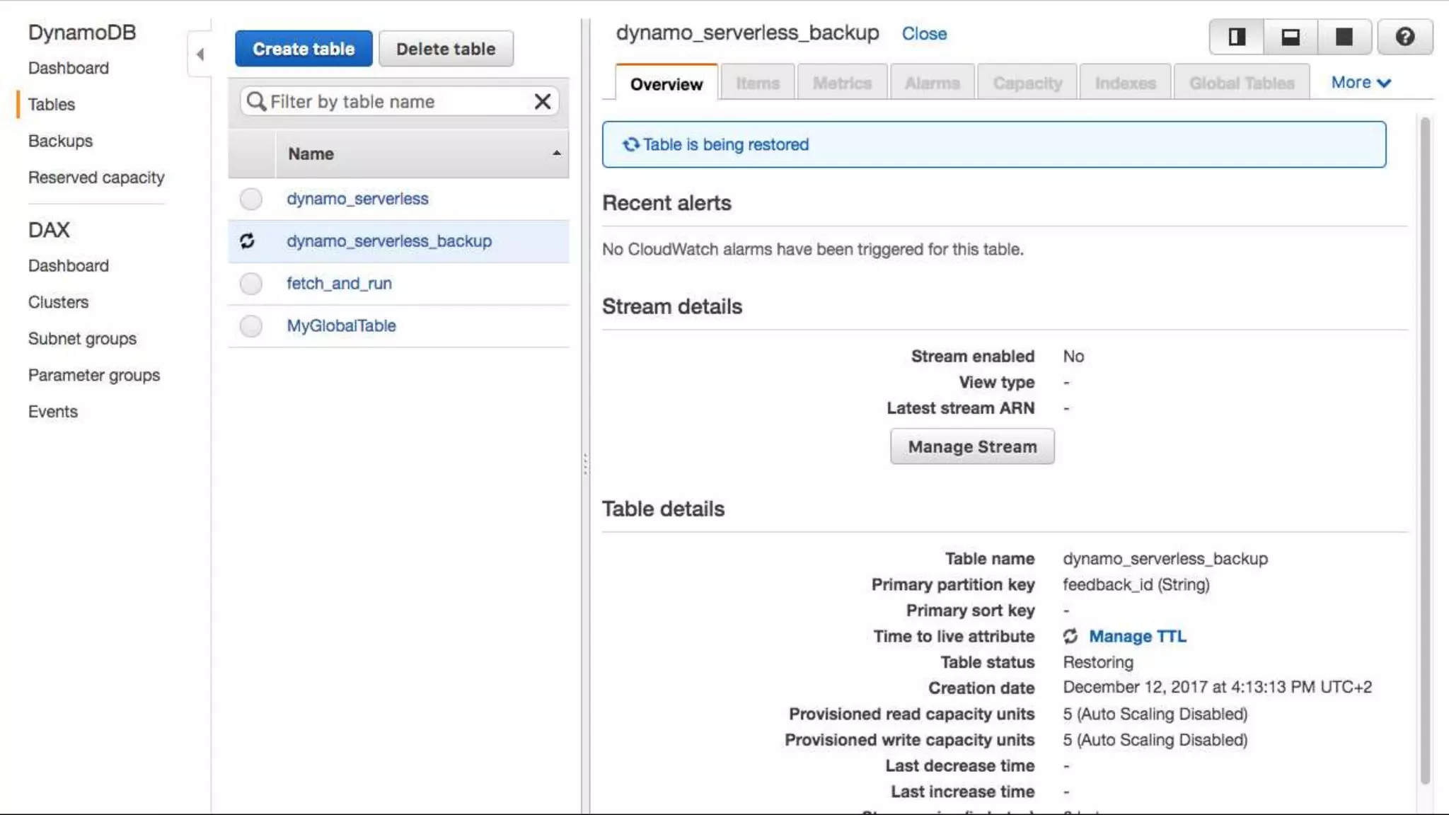Select the MyGlobalTable radio button
The width and height of the screenshot is (1449, 815).
click(250, 326)
